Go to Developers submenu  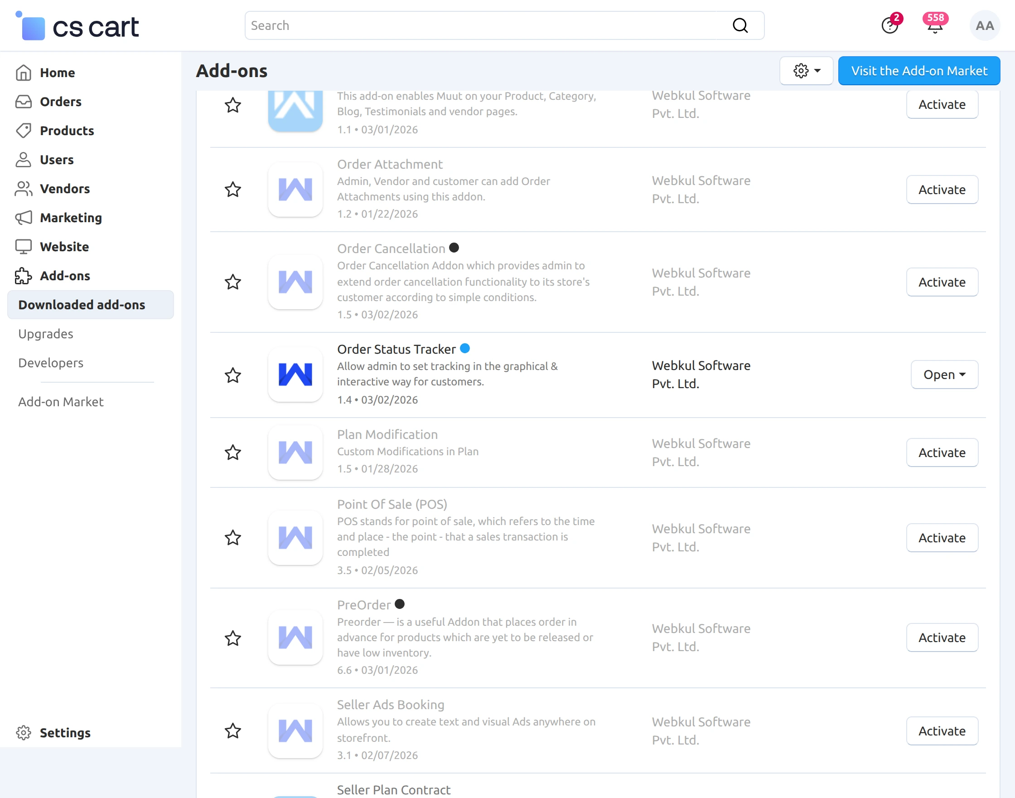click(50, 363)
